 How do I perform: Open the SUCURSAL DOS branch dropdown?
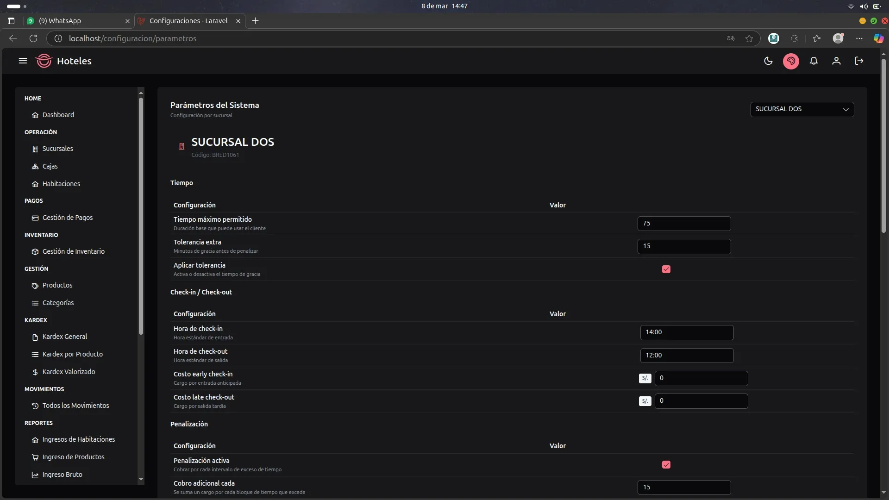(802, 109)
